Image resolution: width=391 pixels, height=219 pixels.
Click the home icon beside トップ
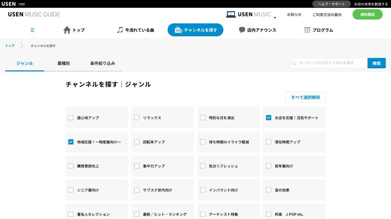67,30
